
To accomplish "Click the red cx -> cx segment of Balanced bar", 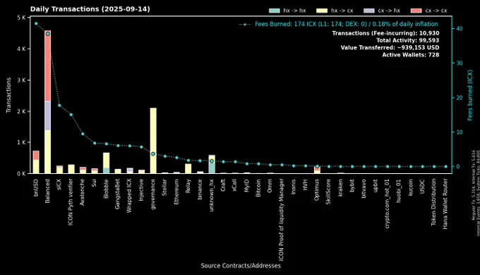I will pos(47,66).
